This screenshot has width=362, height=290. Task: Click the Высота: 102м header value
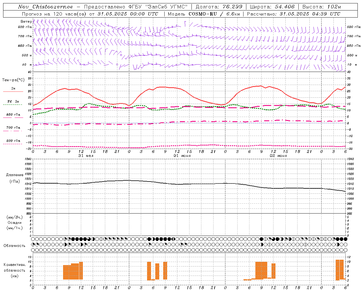point(322,7)
